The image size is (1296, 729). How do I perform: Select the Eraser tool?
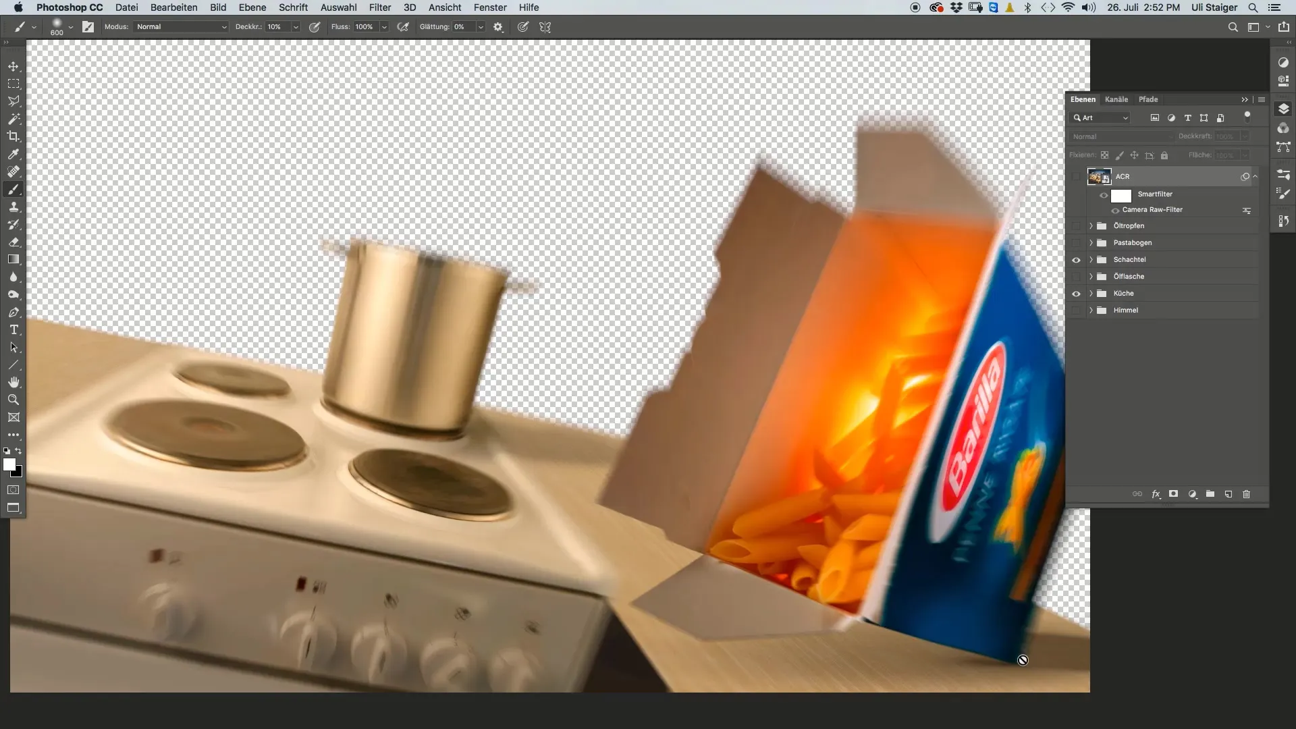click(x=13, y=242)
